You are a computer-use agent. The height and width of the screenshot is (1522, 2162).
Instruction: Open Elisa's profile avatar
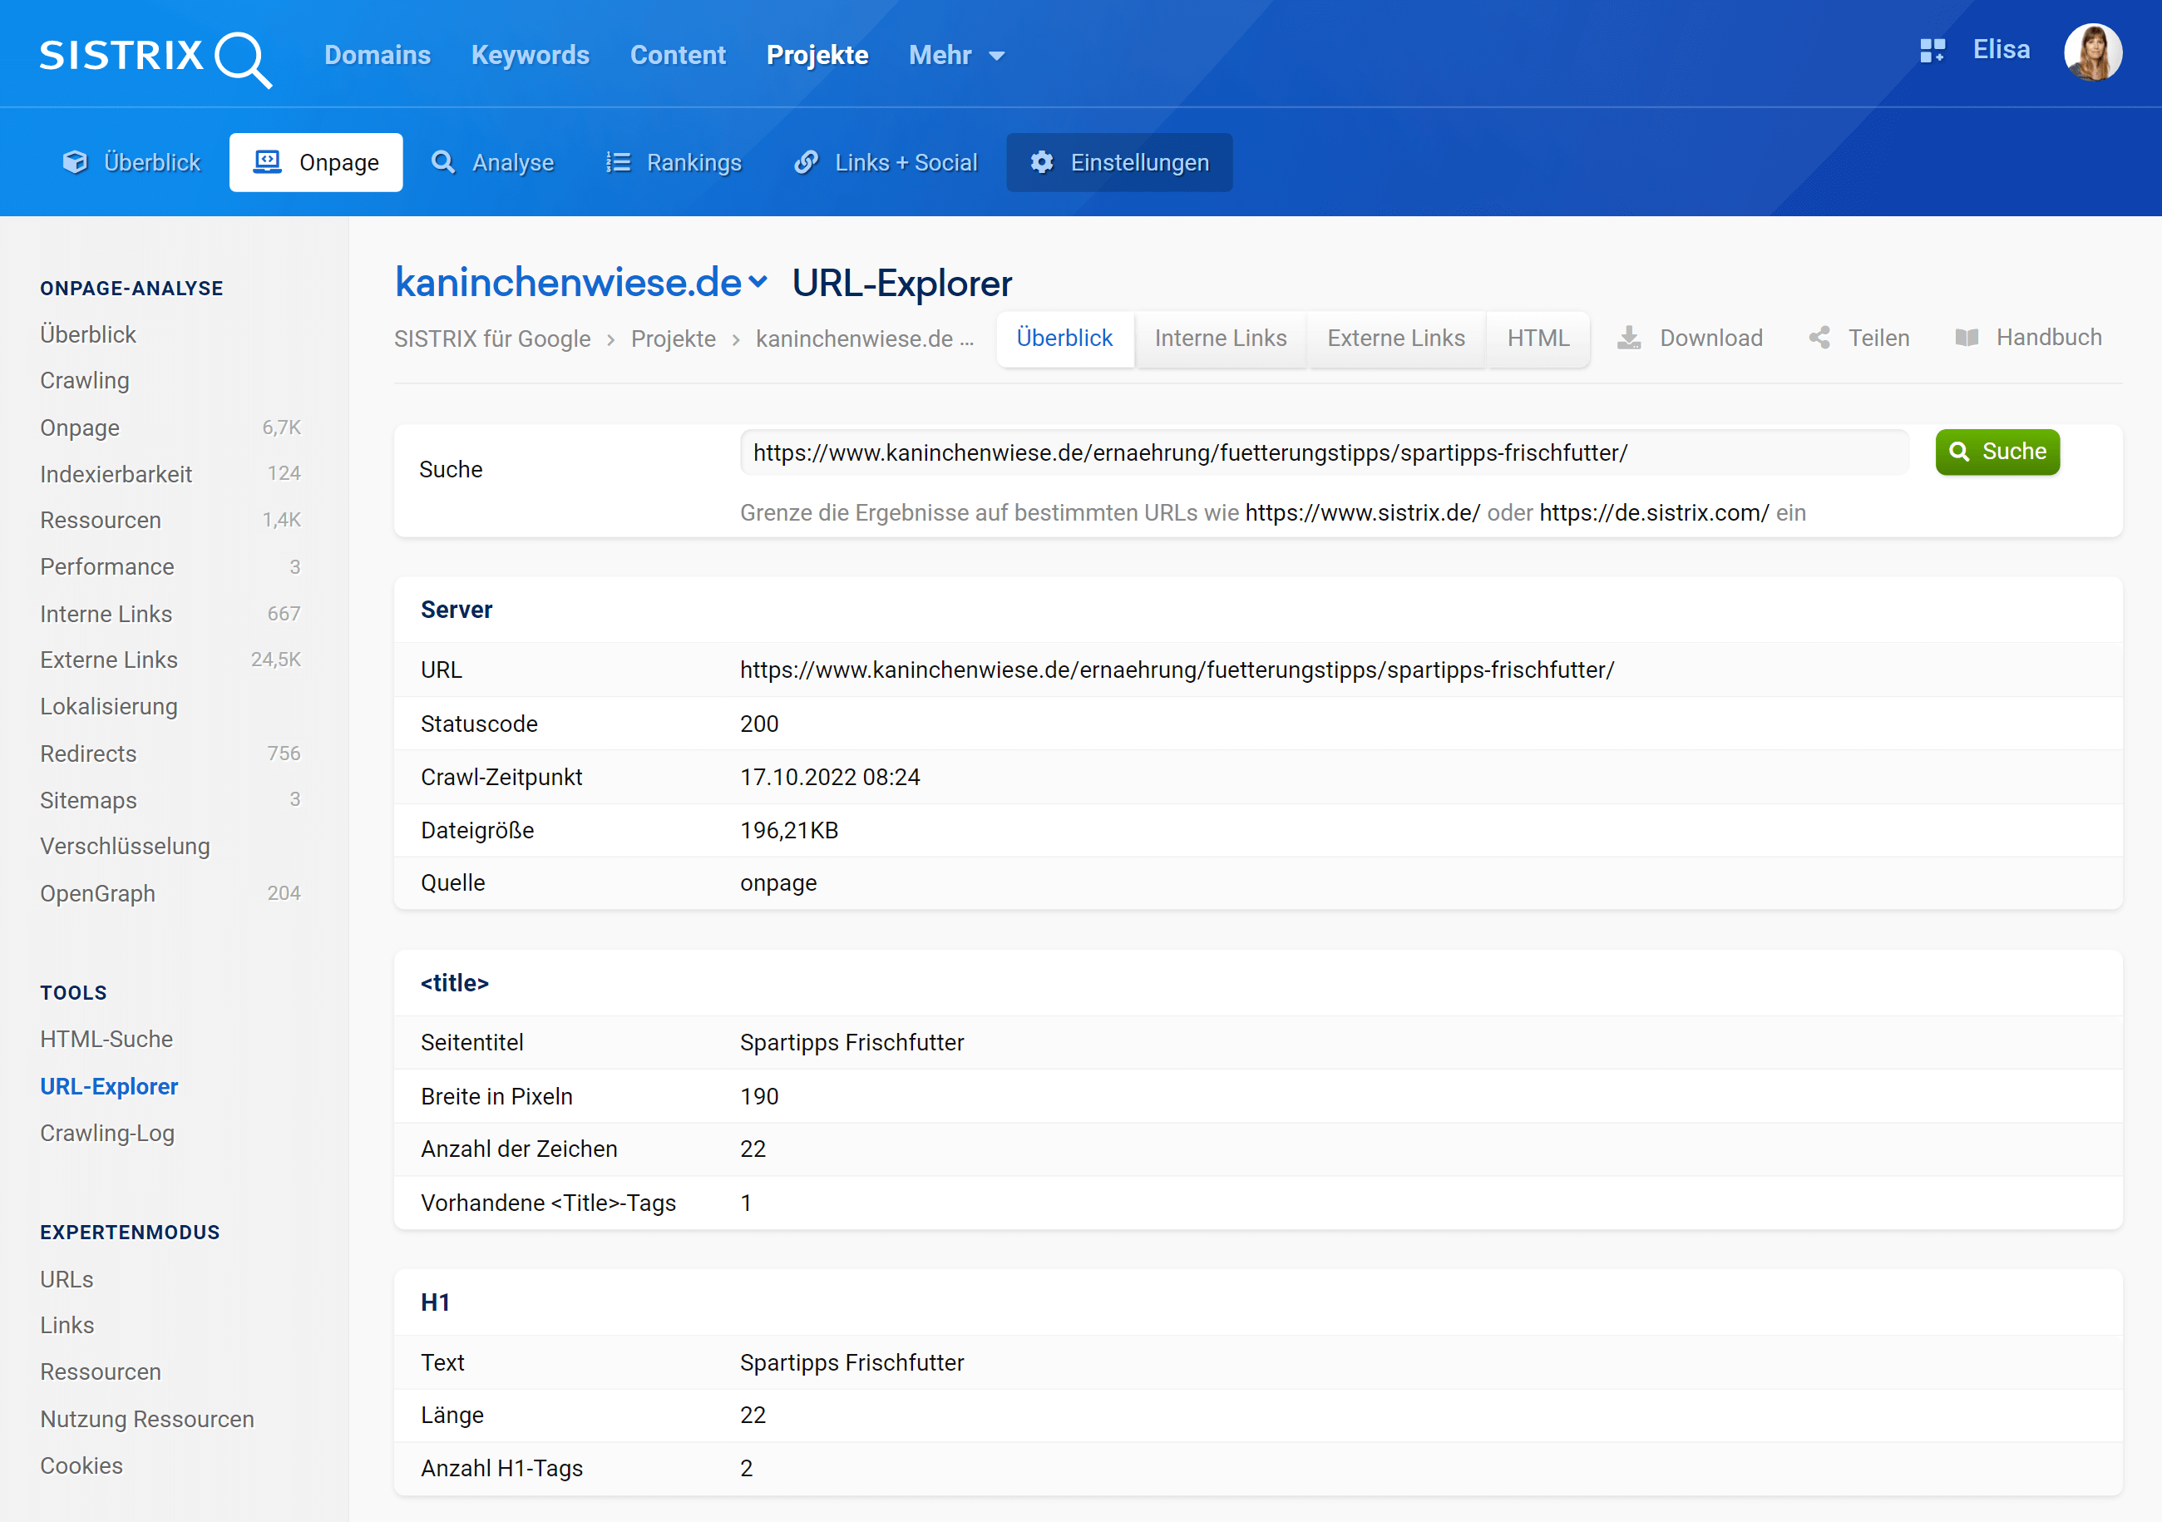click(x=2092, y=52)
